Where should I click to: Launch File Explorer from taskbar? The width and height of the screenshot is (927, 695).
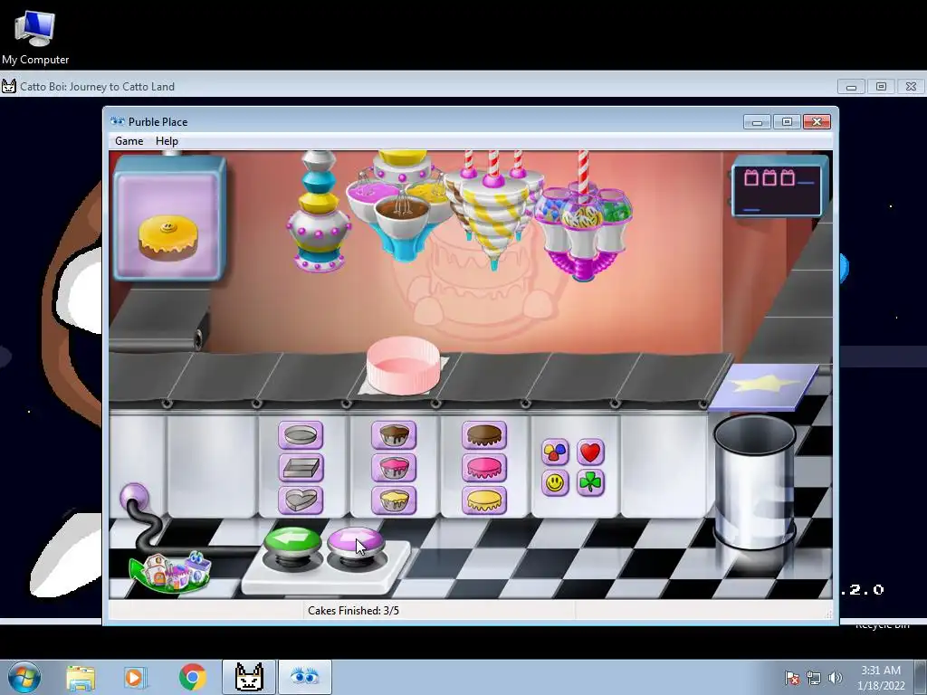pos(81,677)
